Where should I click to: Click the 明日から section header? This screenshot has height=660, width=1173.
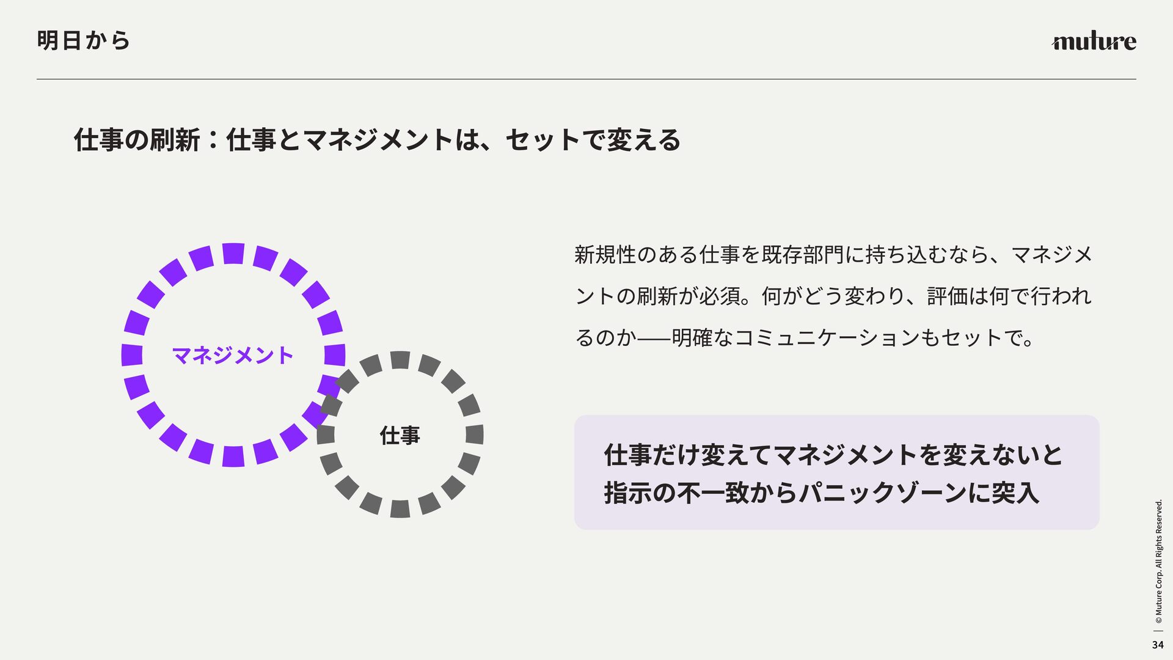84,41
